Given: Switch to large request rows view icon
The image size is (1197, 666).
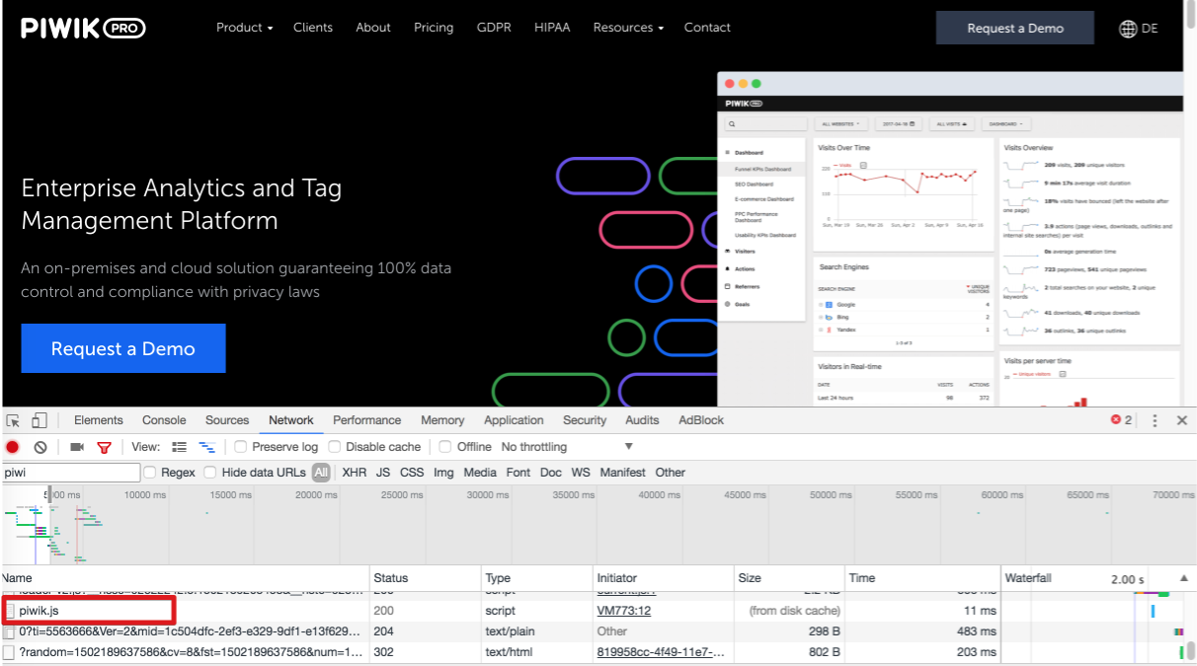Looking at the screenshot, I should click(x=180, y=447).
